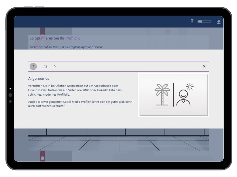Advance to the next recommendation slide
Image resolution: width=237 pixels, height=177 pixels.
(55, 66)
